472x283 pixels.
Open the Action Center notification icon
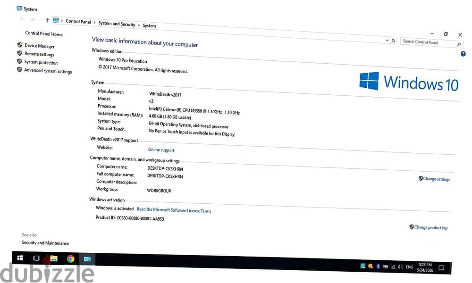(x=441, y=267)
